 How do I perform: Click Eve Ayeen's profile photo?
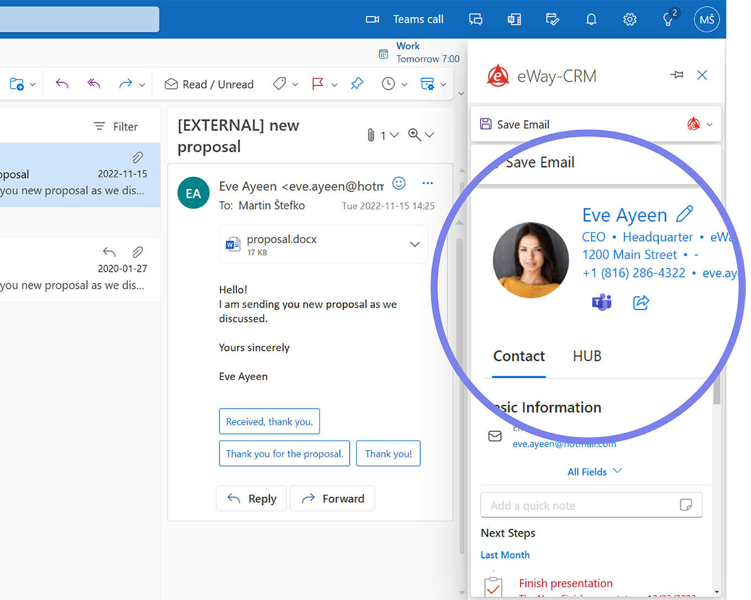[x=531, y=260]
